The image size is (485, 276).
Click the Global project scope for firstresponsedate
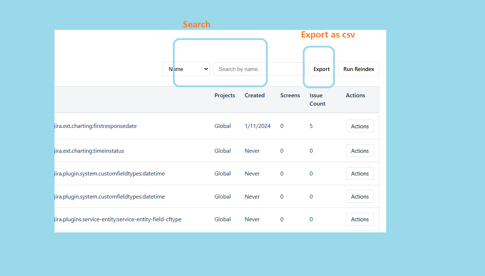point(222,126)
